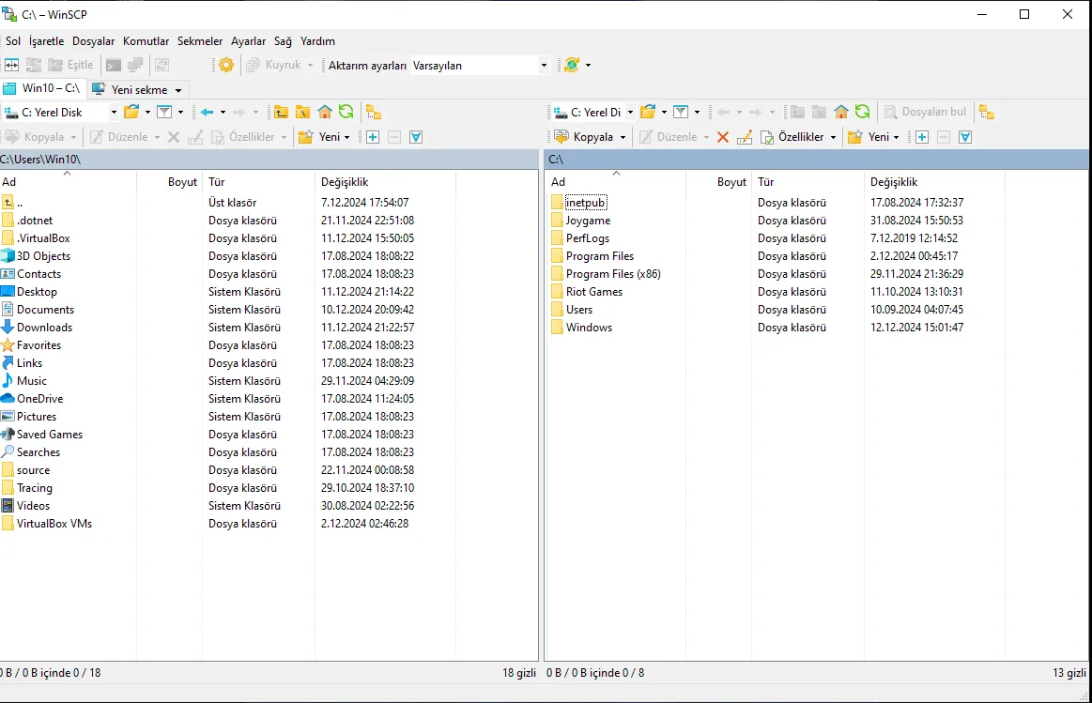
Task: Show directory tree in right panel
Action: [x=987, y=112]
